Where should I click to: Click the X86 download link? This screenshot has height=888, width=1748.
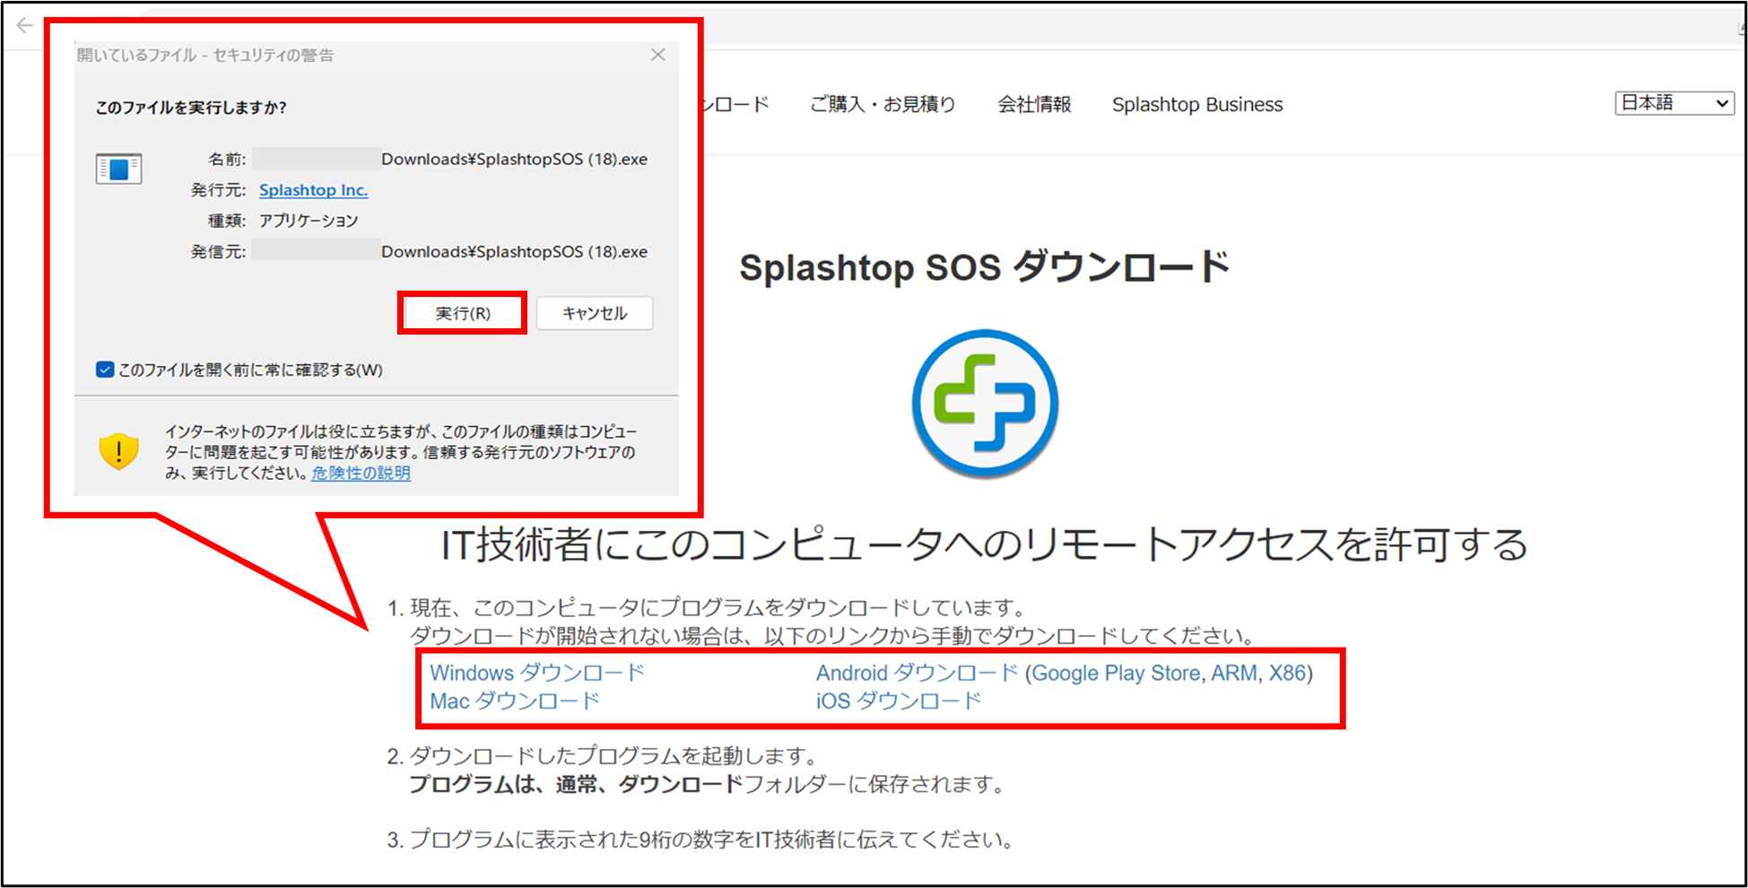click(x=1287, y=673)
